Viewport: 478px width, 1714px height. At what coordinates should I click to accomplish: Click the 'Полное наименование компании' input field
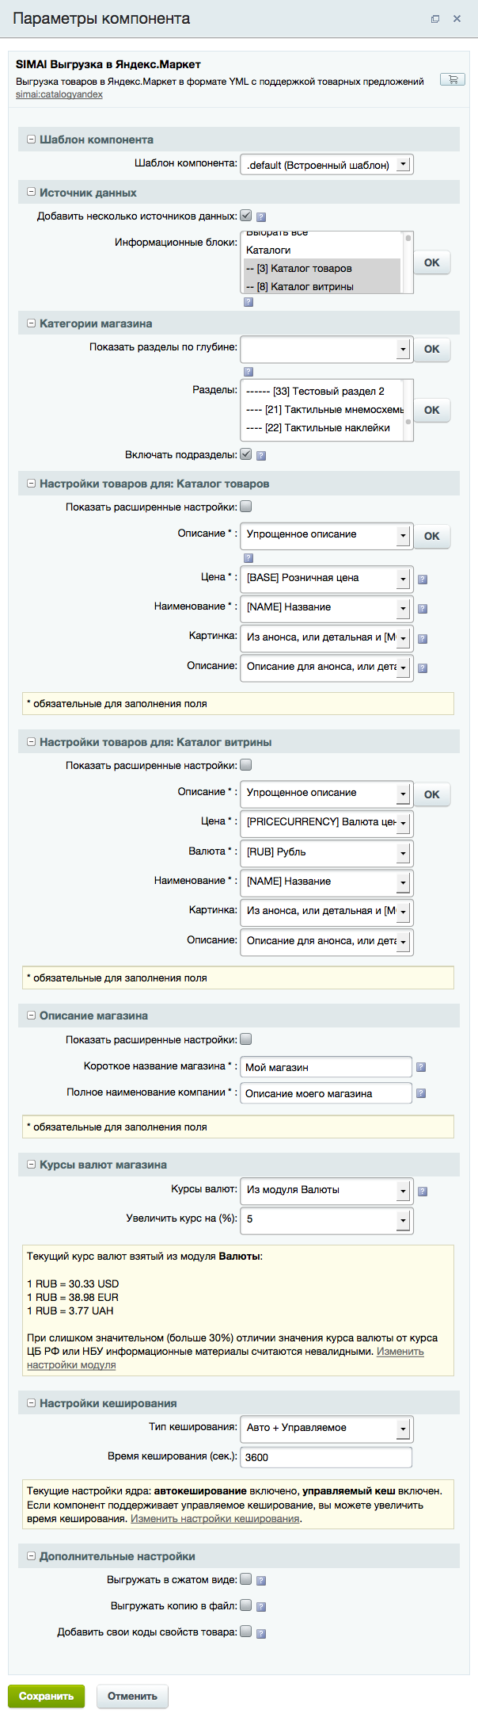(326, 1093)
